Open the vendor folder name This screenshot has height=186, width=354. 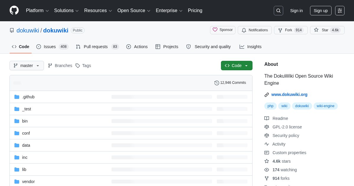pos(28,182)
